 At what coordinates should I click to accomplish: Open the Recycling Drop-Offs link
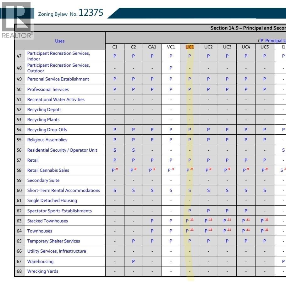[47, 130]
